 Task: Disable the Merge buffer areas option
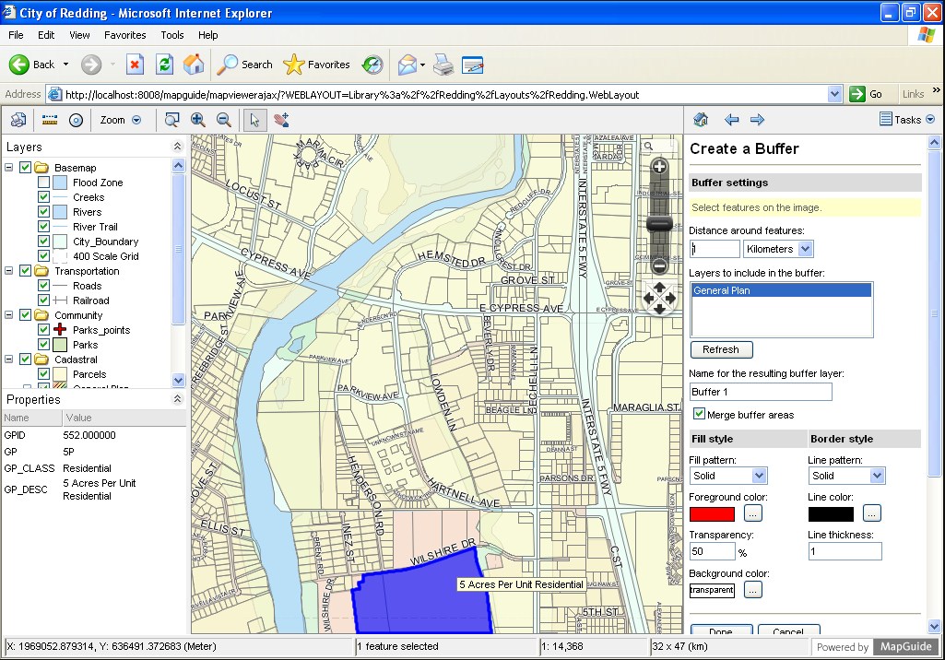(698, 415)
